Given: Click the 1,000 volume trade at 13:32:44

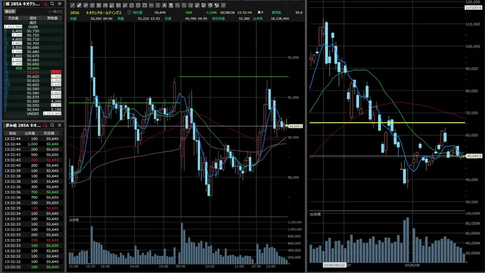Looking at the screenshot, I should pos(33,144).
